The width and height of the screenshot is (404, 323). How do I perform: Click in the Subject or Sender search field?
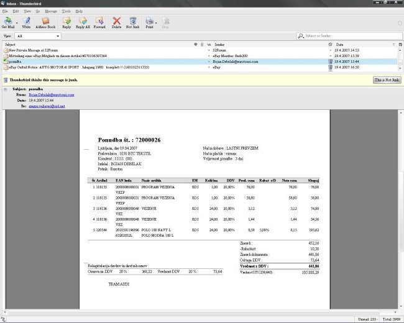point(348,36)
